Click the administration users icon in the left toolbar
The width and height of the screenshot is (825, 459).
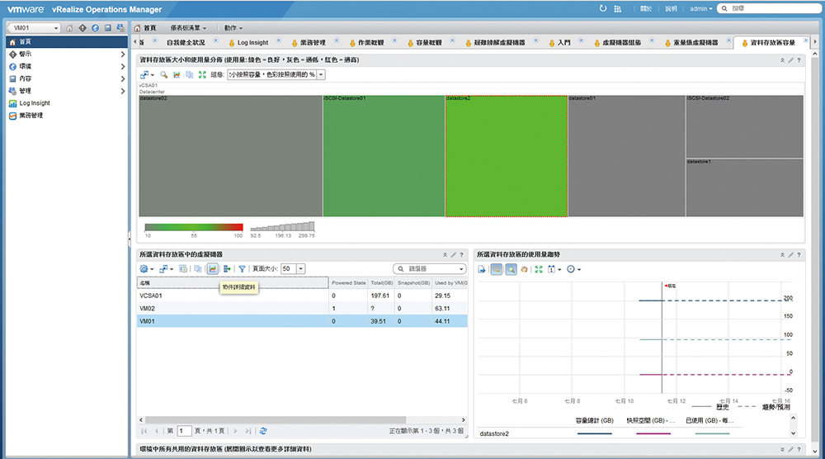(x=120, y=28)
